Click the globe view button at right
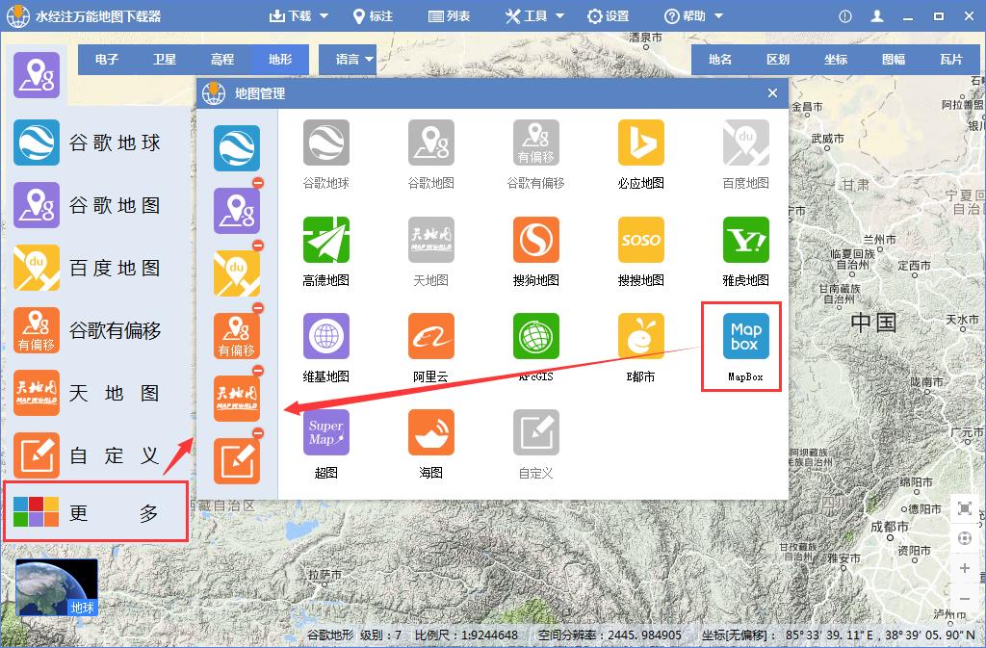The height and width of the screenshot is (648, 986). pos(965,538)
